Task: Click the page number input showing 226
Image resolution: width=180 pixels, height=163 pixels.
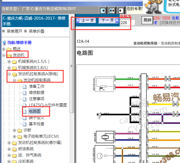Action: pos(128,23)
